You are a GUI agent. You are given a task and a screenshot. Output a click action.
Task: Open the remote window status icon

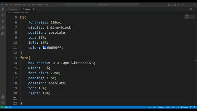click(2, 107)
